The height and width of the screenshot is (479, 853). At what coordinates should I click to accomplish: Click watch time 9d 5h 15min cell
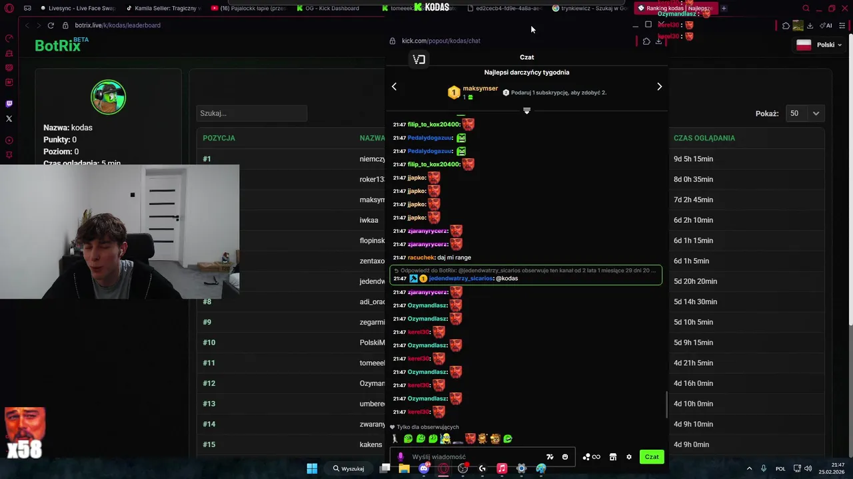tap(693, 159)
